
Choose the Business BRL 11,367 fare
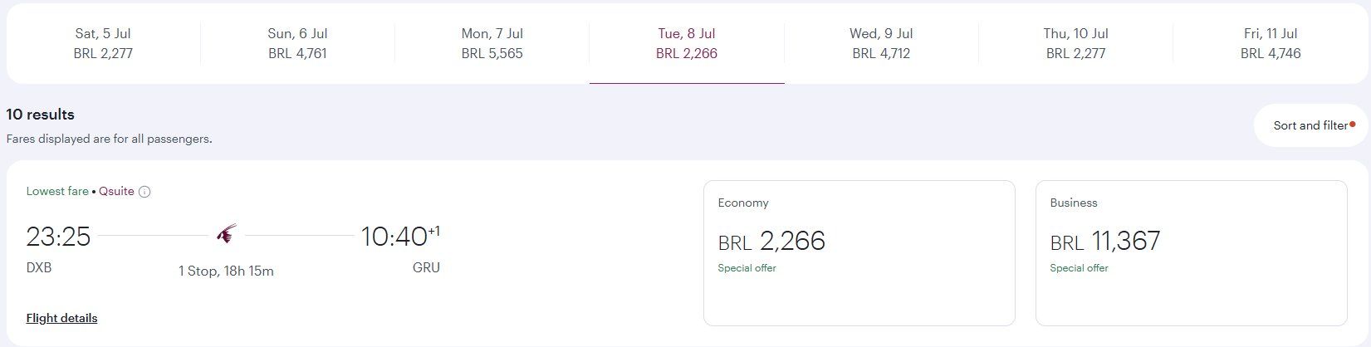click(1191, 253)
